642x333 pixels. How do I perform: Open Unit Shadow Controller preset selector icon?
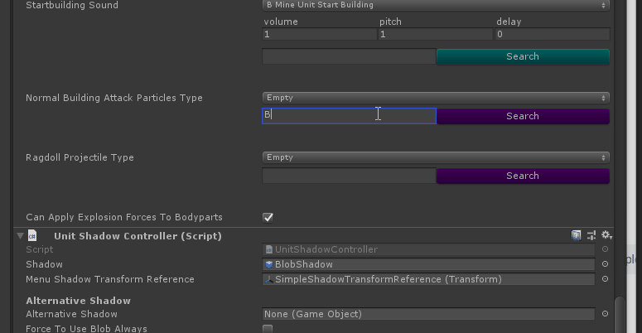[x=591, y=235]
